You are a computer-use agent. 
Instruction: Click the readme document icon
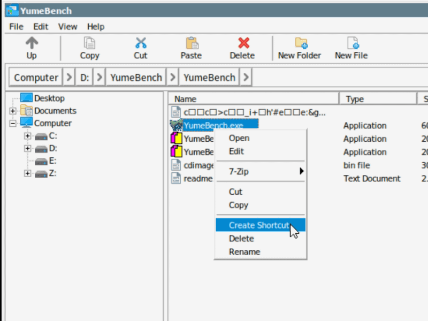point(176,178)
